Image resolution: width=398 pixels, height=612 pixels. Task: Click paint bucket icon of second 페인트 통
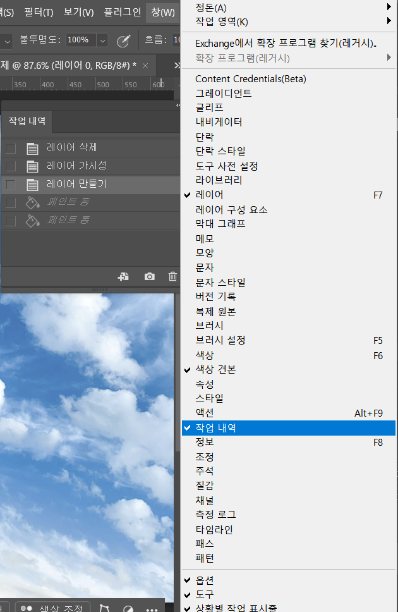32,221
